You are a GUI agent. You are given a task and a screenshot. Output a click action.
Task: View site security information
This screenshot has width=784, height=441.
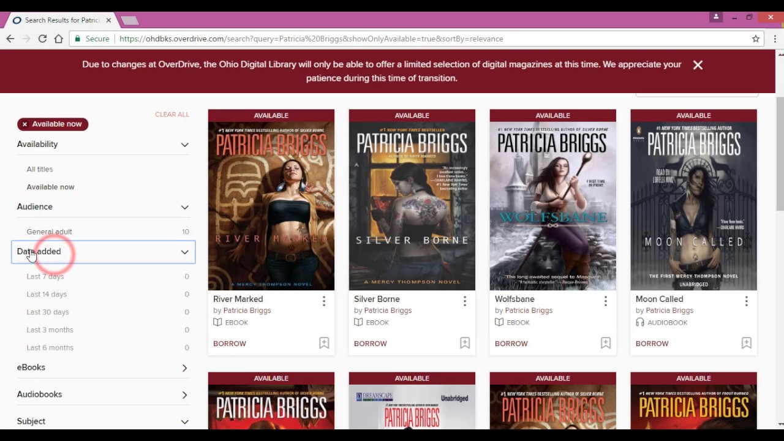[x=91, y=39]
